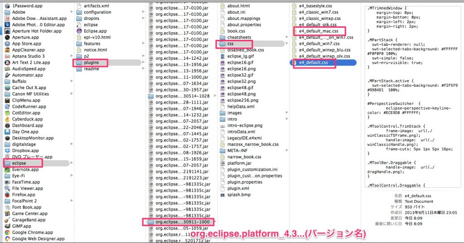Expand the digitalstage folder arrow
The width and height of the screenshot is (464, 243).
point(71,144)
